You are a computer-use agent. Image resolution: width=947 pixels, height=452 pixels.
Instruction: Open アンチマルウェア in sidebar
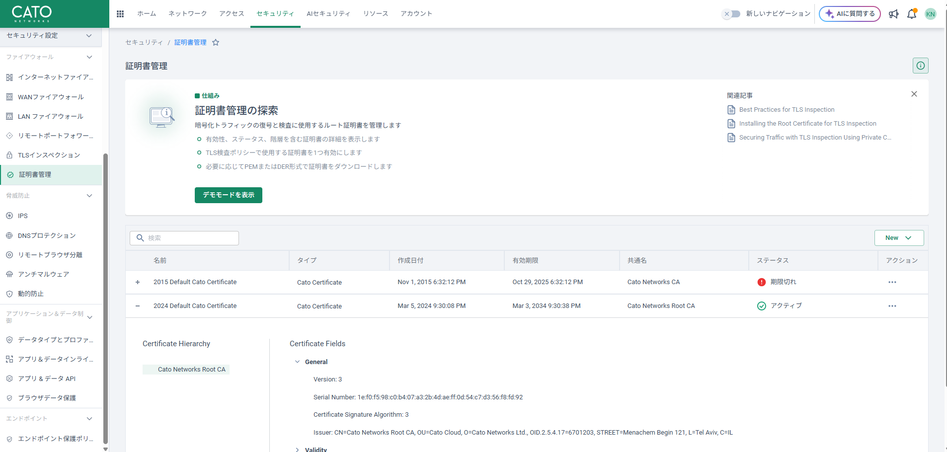pyautogui.click(x=51, y=274)
